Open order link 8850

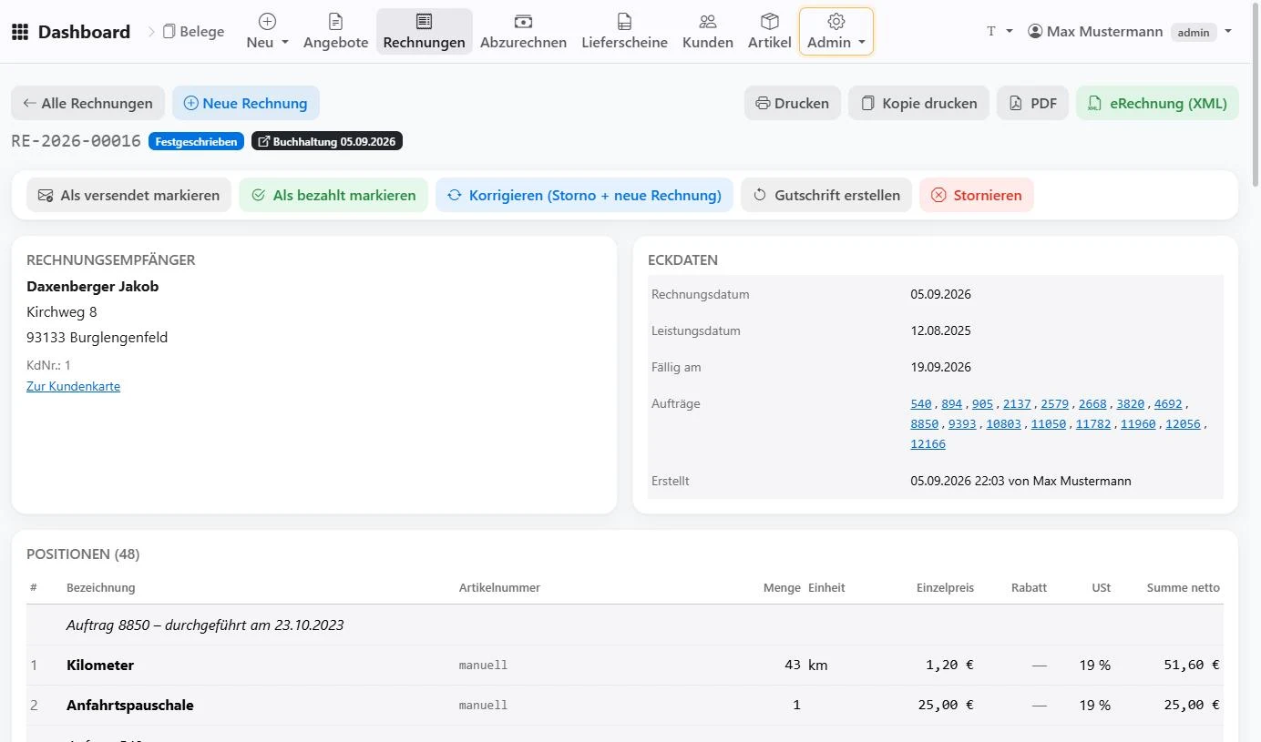925,423
